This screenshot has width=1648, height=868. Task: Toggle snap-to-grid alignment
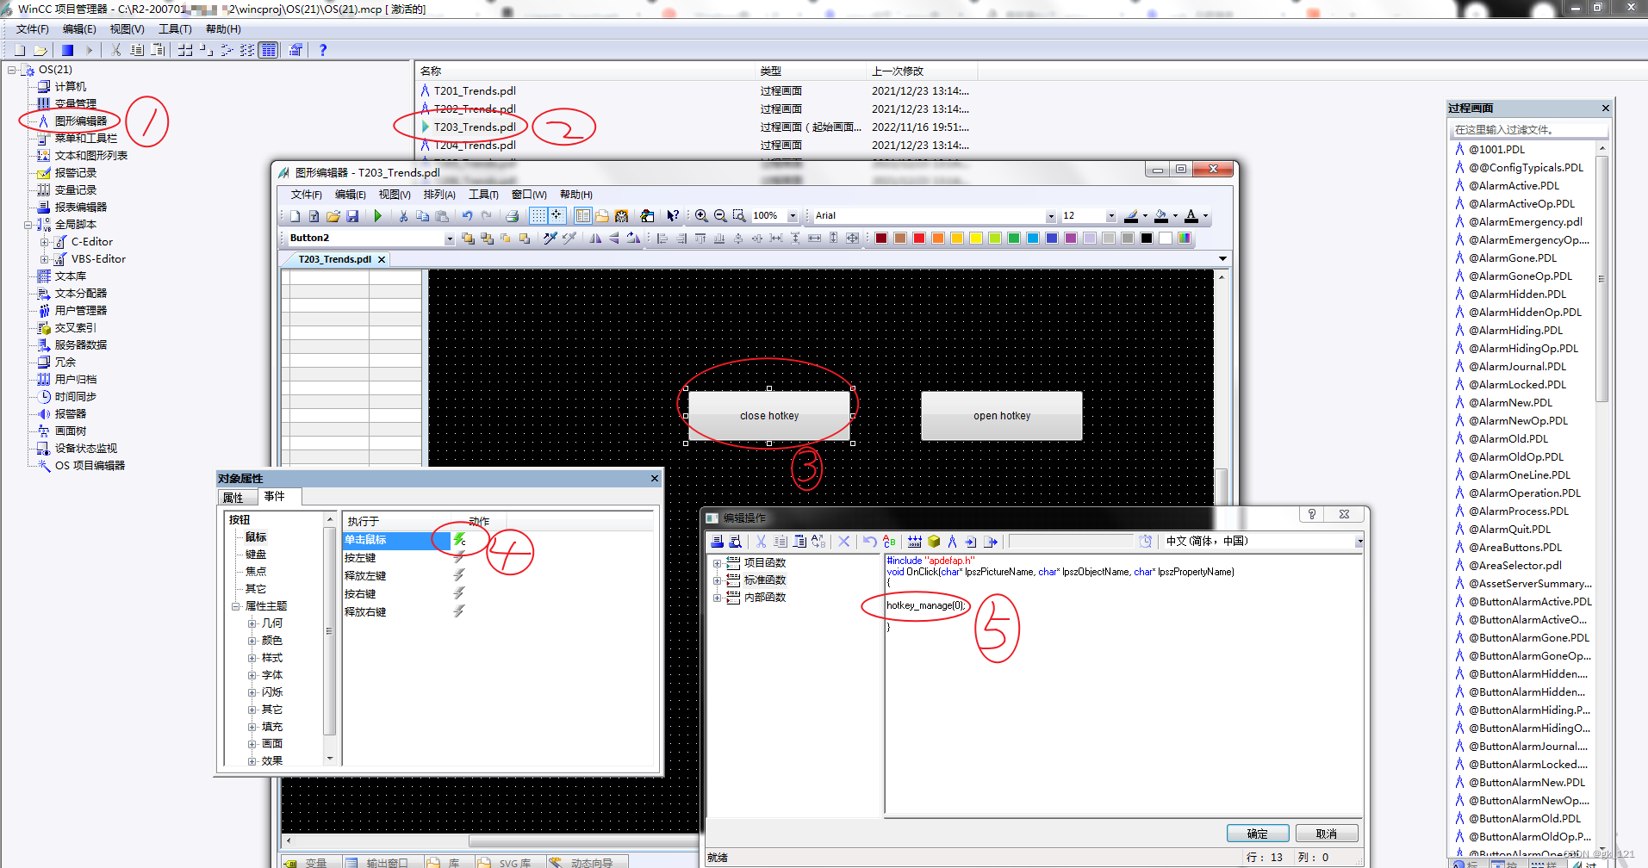coord(557,215)
